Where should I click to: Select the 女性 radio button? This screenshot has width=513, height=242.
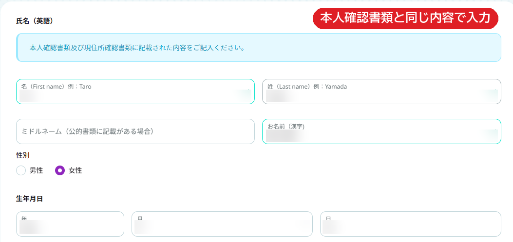60,170
